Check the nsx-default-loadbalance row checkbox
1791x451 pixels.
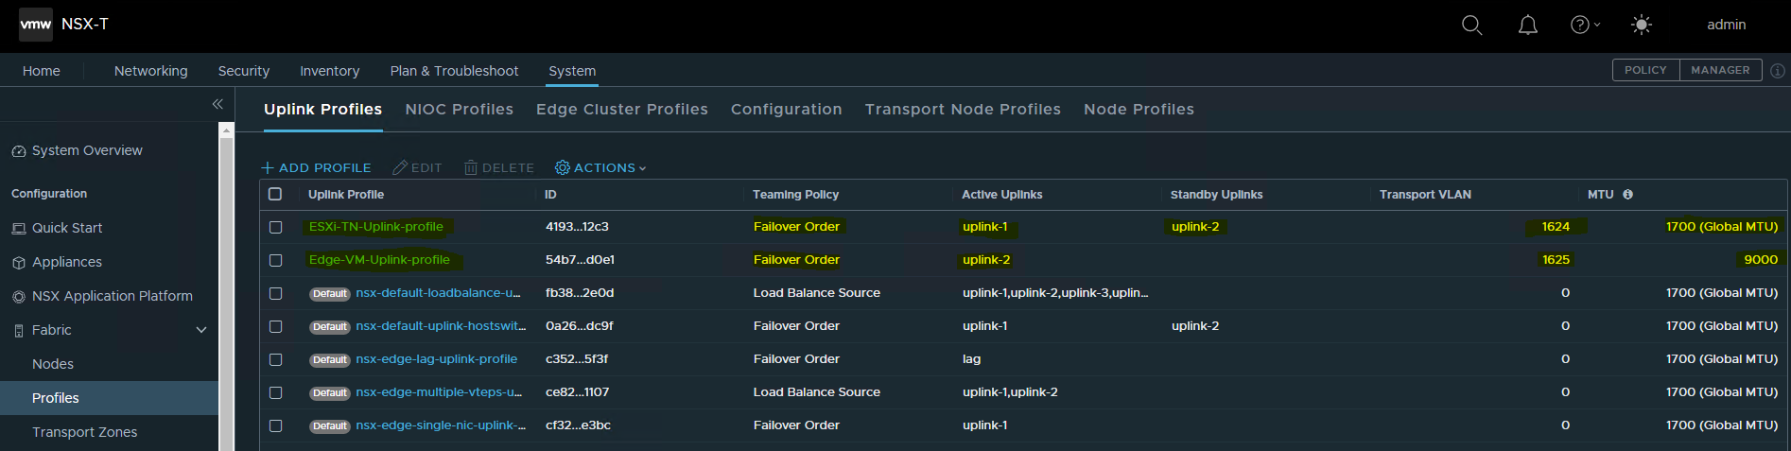point(276,293)
